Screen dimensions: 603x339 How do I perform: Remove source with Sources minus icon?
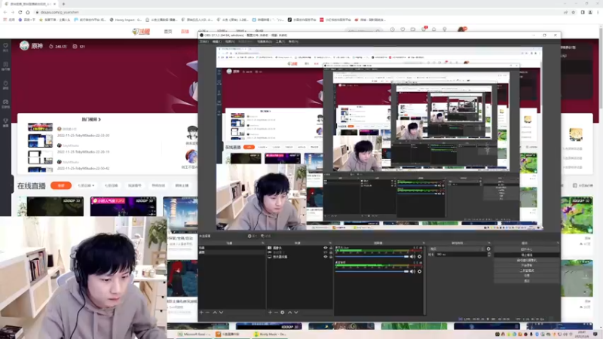pos(276,313)
